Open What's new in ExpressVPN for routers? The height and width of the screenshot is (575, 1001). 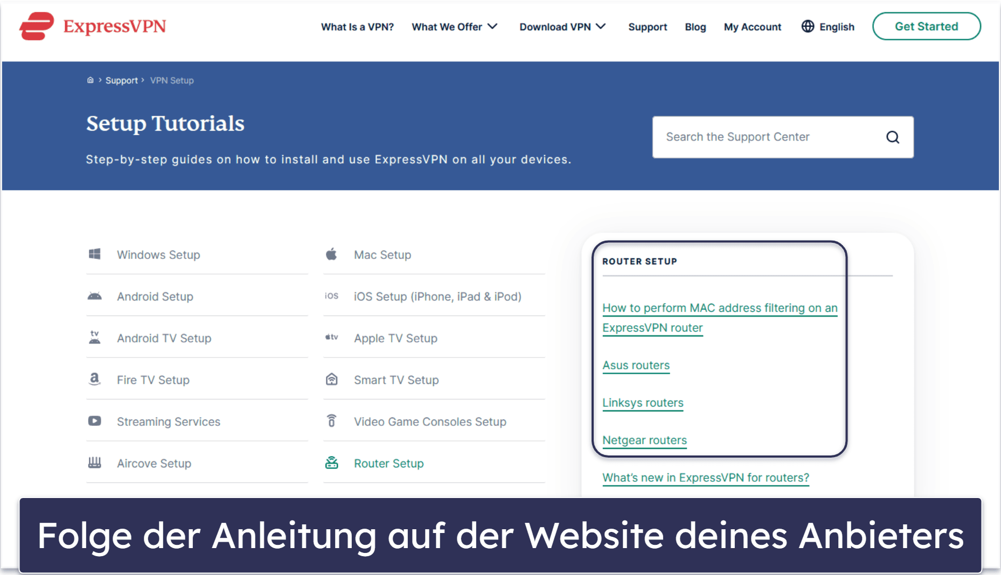pos(706,478)
